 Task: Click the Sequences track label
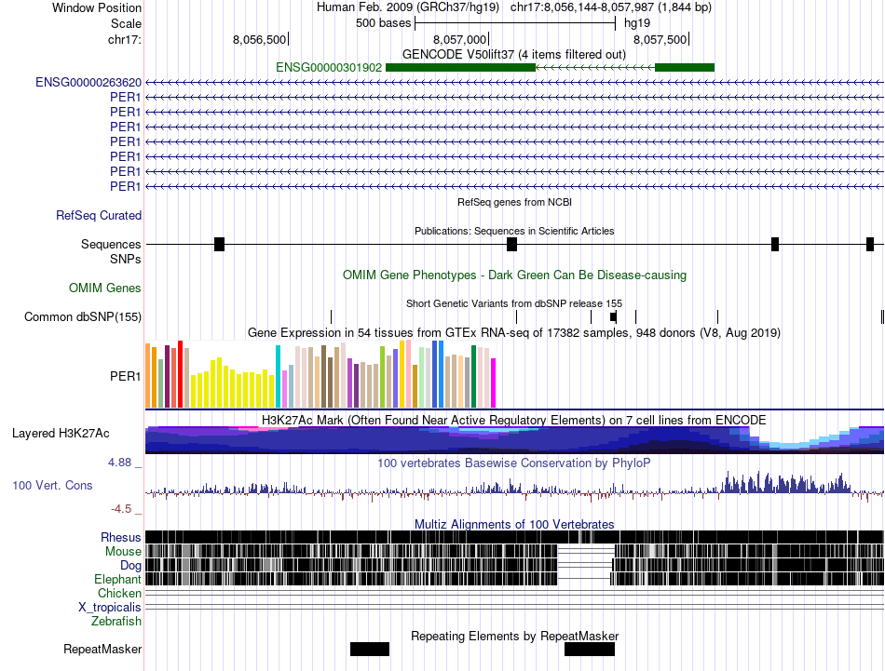111,244
